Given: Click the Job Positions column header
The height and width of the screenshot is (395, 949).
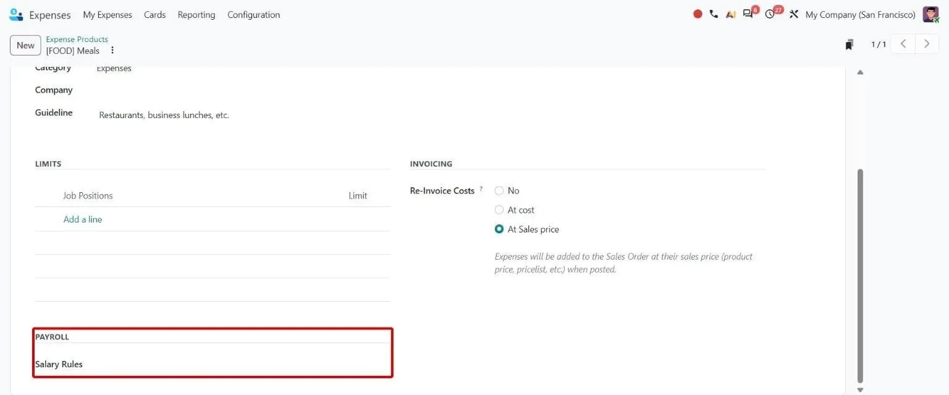Looking at the screenshot, I should click(x=88, y=196).
